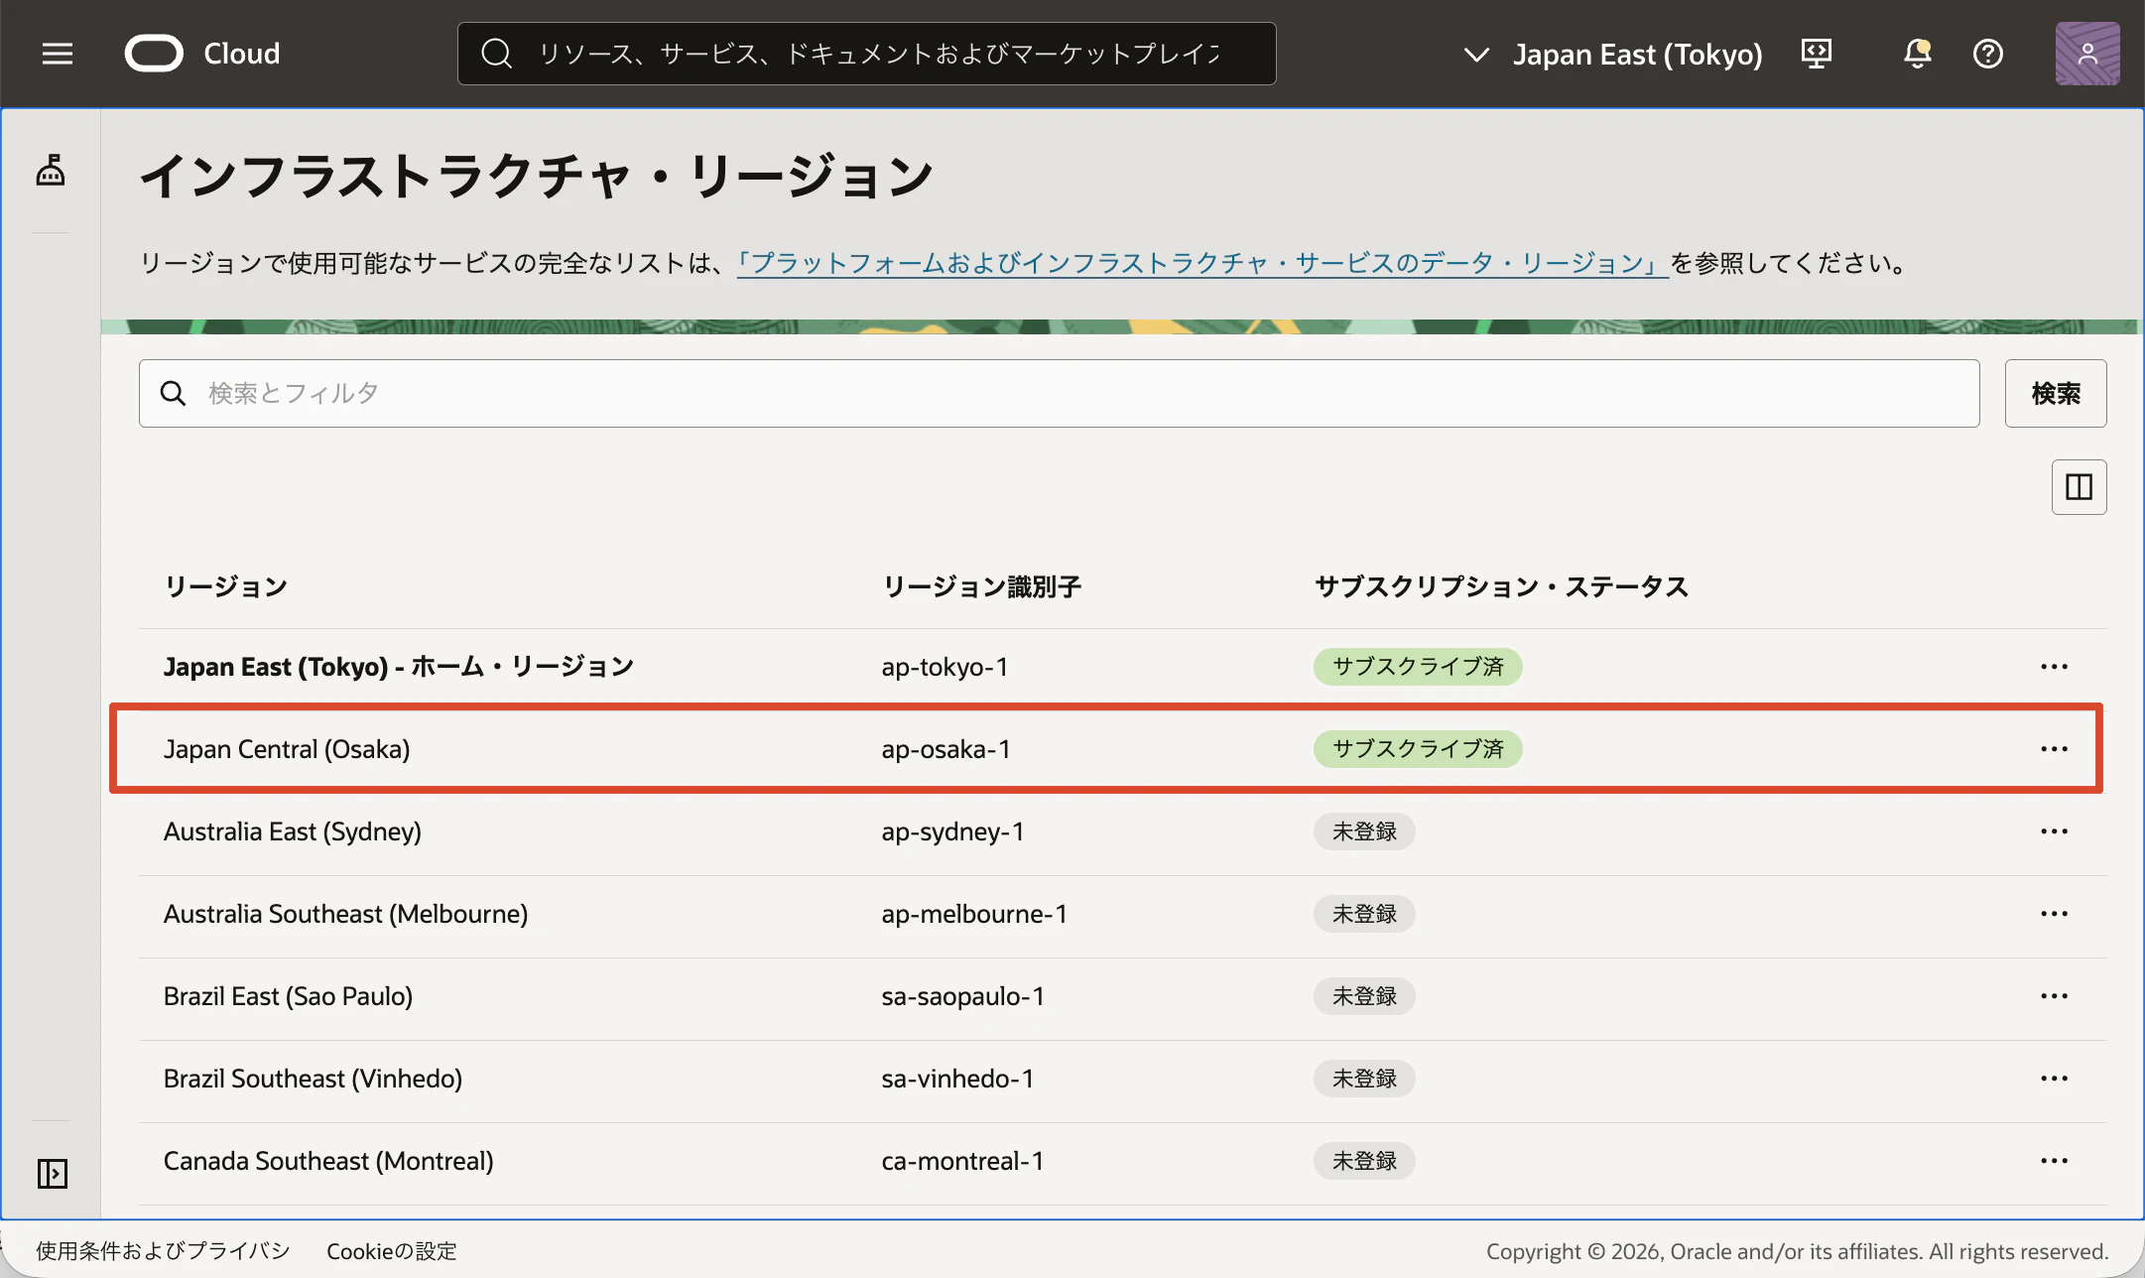
Task: Click the 未登録 badge for ap-sydney-1
Action: click(x=1364, y=831)
